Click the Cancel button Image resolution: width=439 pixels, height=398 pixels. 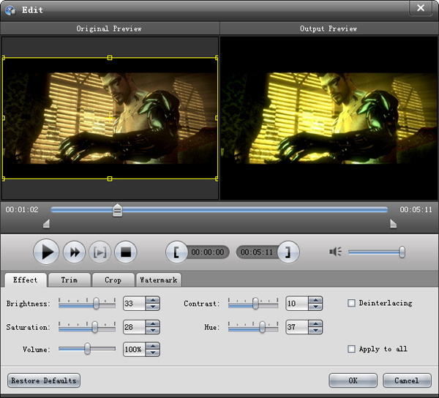pos(407,380)
